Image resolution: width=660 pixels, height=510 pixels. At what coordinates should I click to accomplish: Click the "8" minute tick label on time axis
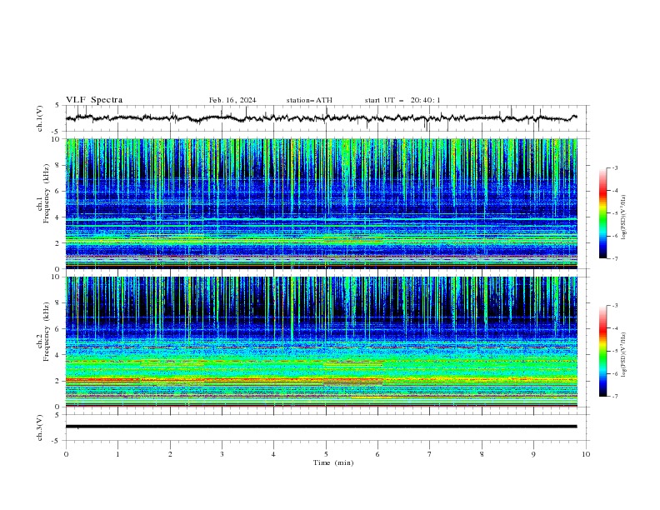[x=482, y=454]
